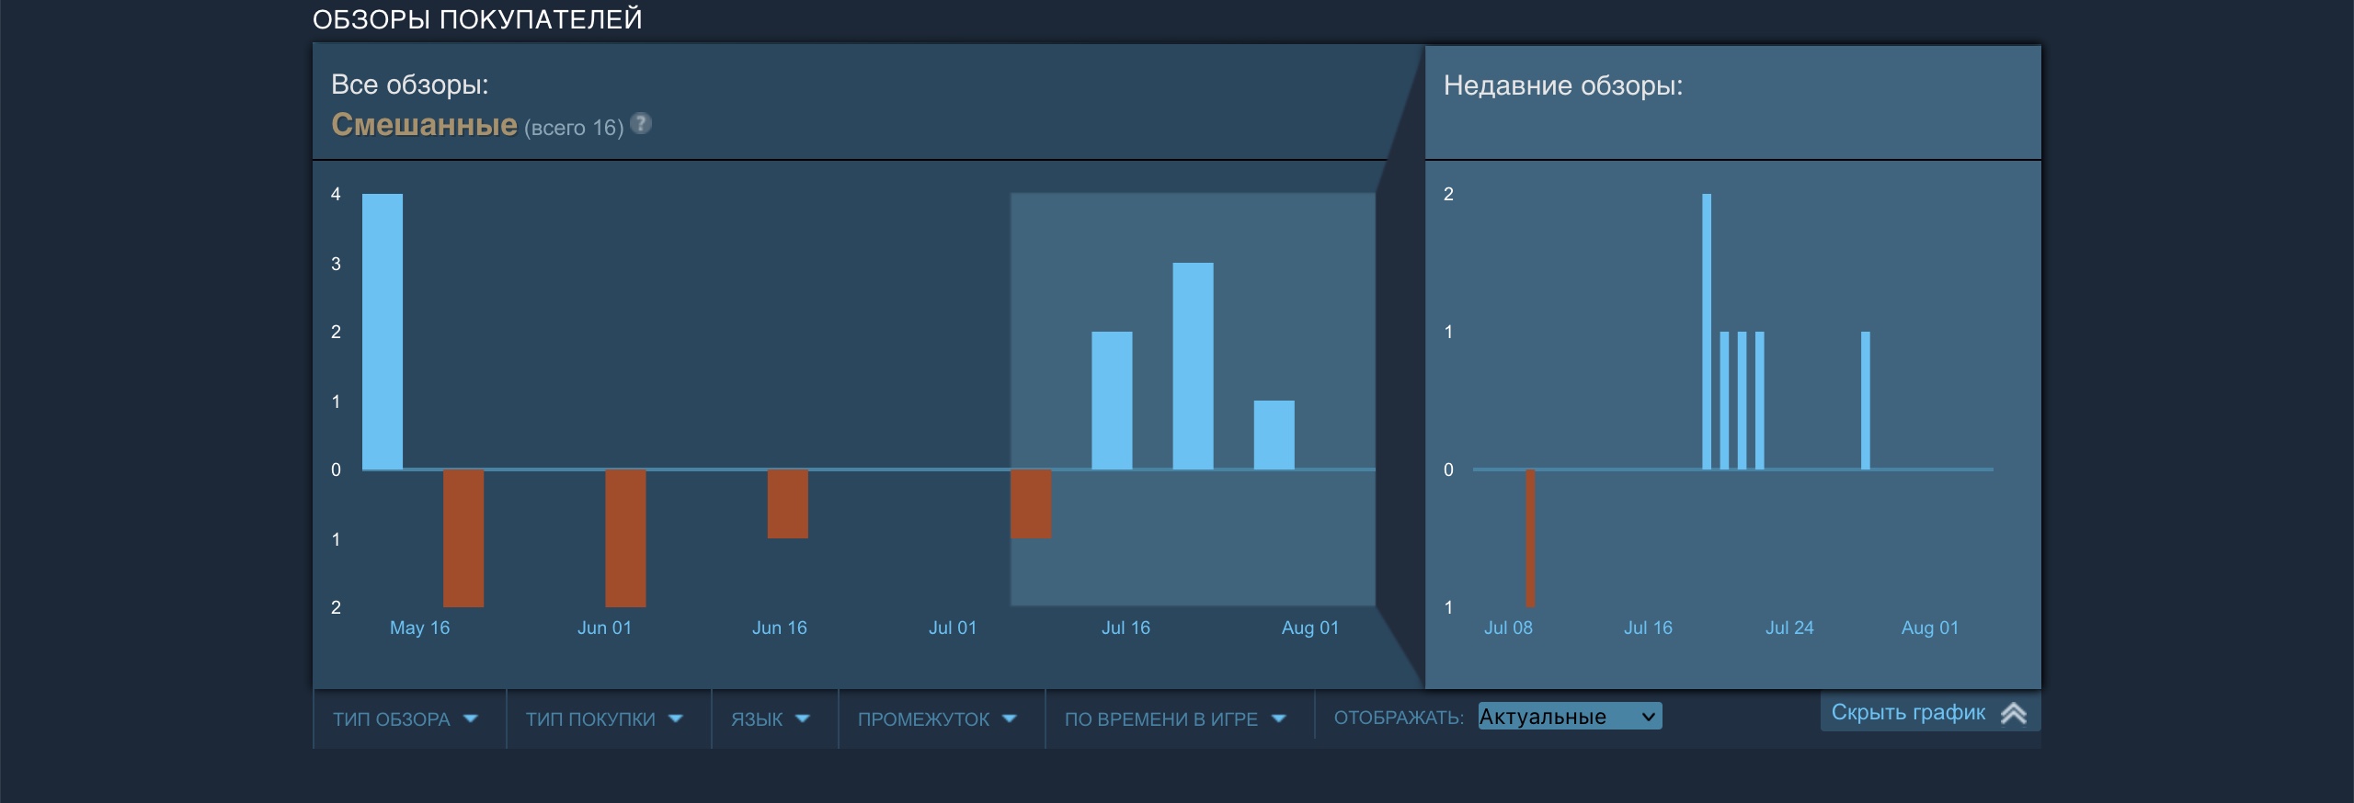2354x803 pixels.
Task: Open the ТИП ПОКУПКИ filter dropdown
Action: [x=607, y=719]
